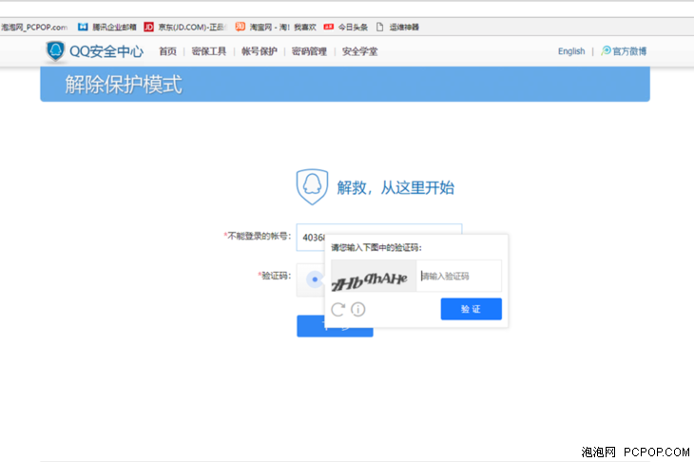This screenshot has width=694, height=462.
Task: Open the 密保工具 menu
Action: [208, 51]
